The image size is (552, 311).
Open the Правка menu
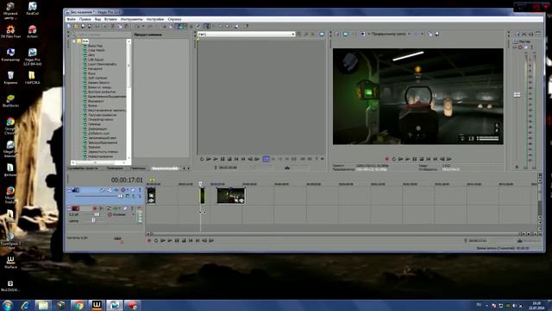click(x=85, y=19)
